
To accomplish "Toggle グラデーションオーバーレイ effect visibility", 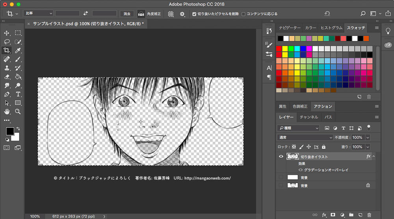I will (x=300, y=170).
